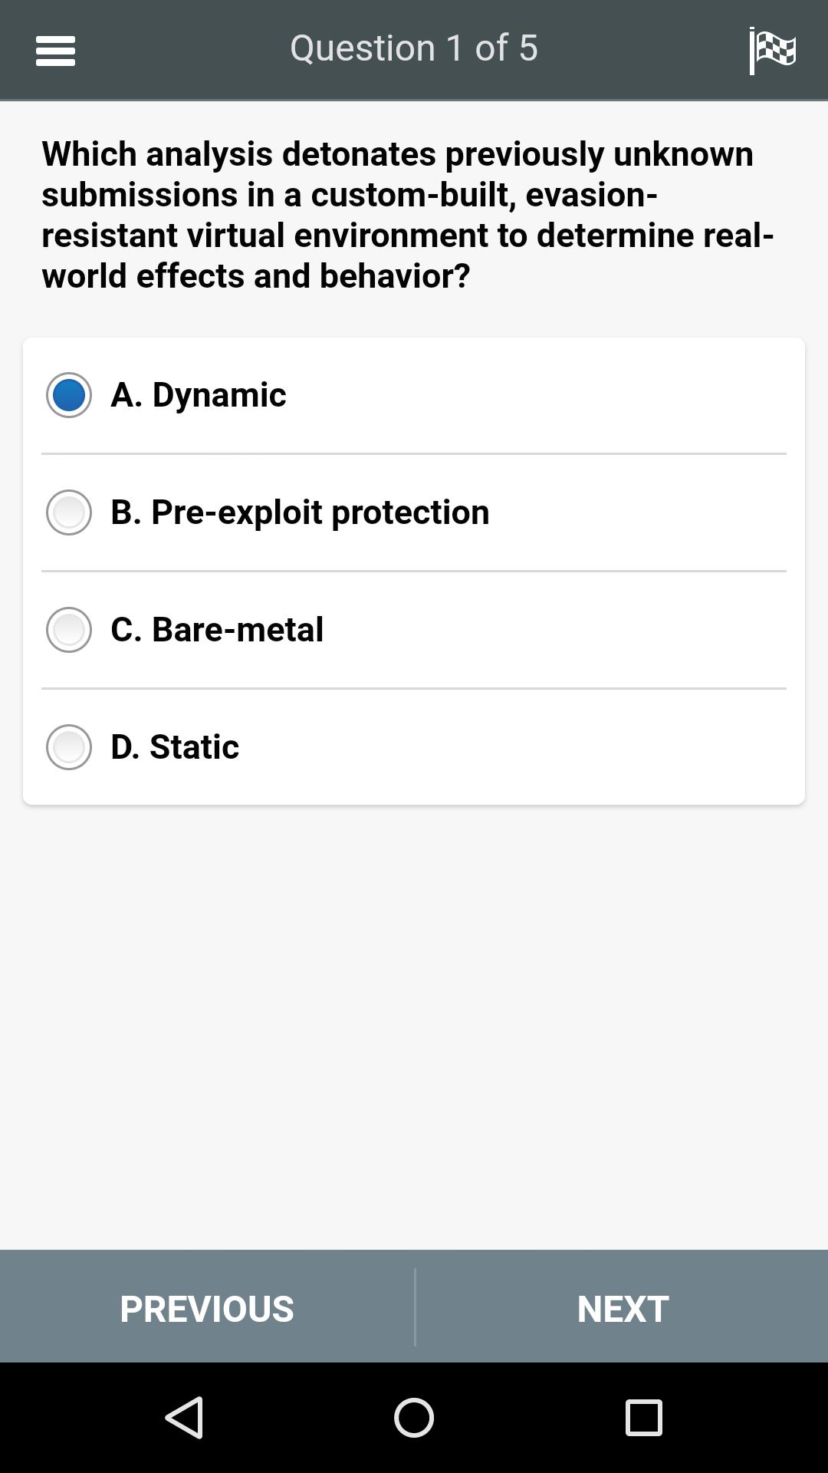Screen dimensions: 828x1473
Task: Tap the Android back triangle icon
Action: [x=185, y=1417]
